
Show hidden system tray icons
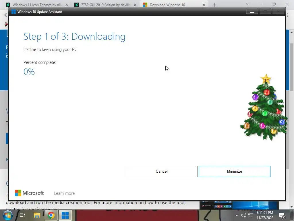[x=237, y=215]
